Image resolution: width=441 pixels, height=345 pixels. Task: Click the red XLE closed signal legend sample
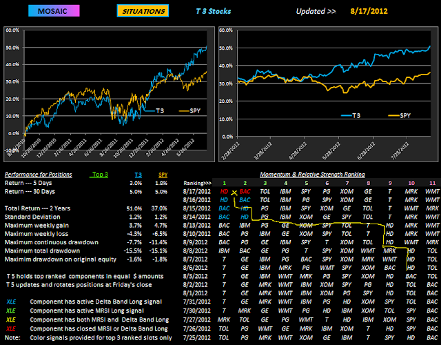11,328
